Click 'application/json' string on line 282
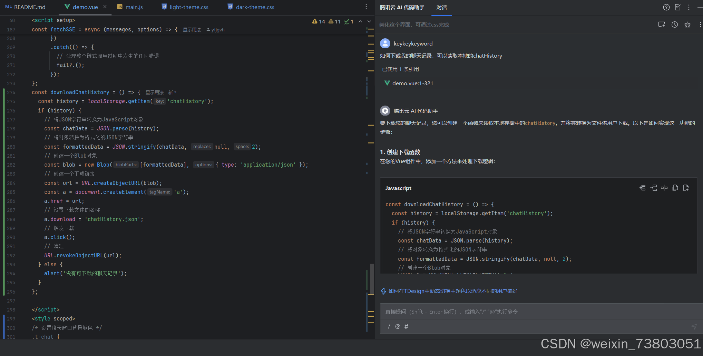Viewport: 703px width, 356px height. click(268, 165)
